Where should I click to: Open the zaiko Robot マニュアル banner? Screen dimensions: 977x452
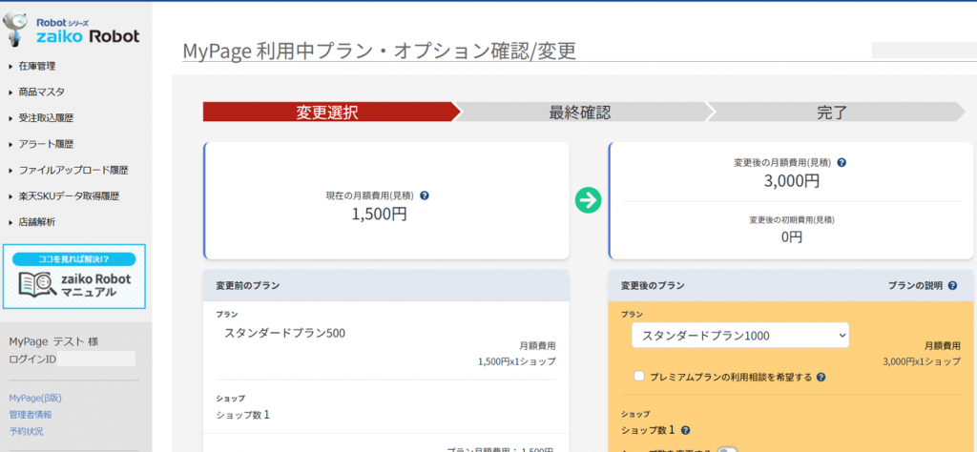tap(74, 277)
